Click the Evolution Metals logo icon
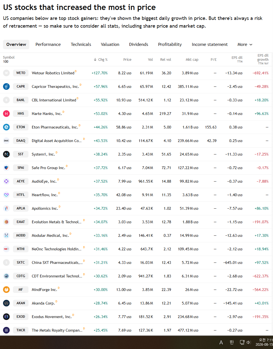Viewport: 273px width, 349px height. click(x=6, y=222)
